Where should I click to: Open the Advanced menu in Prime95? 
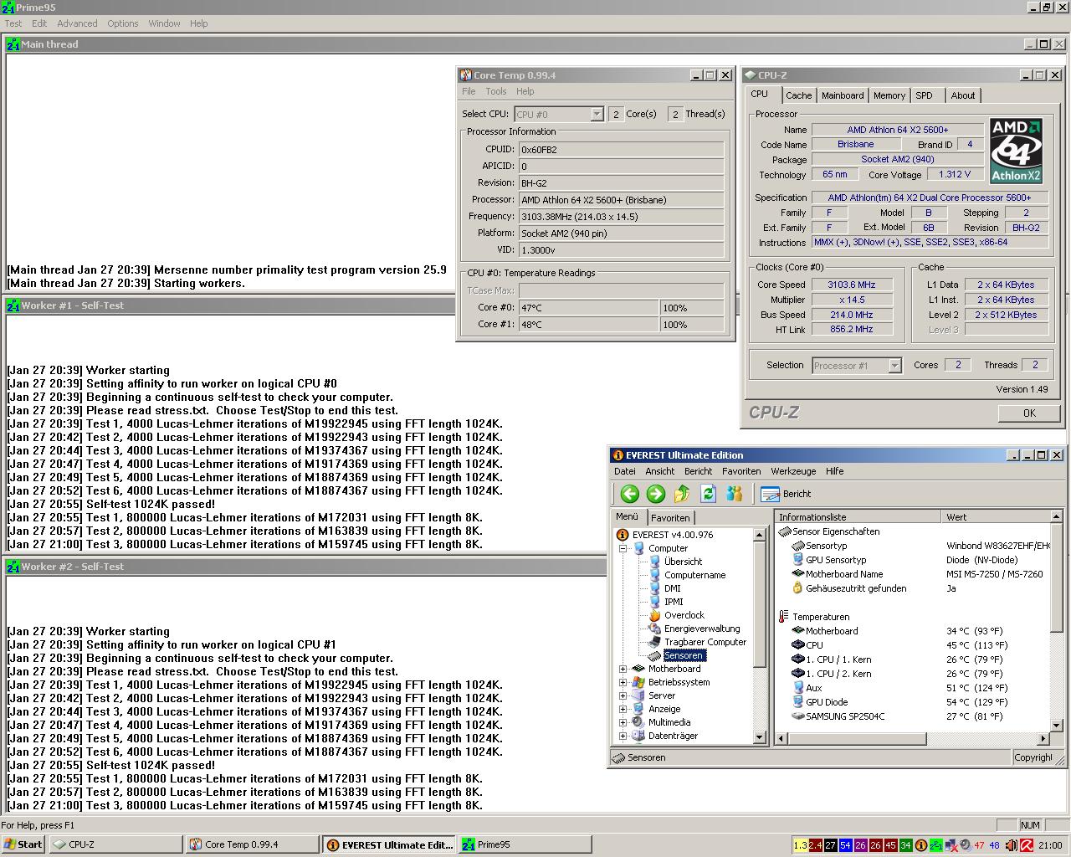77,23
